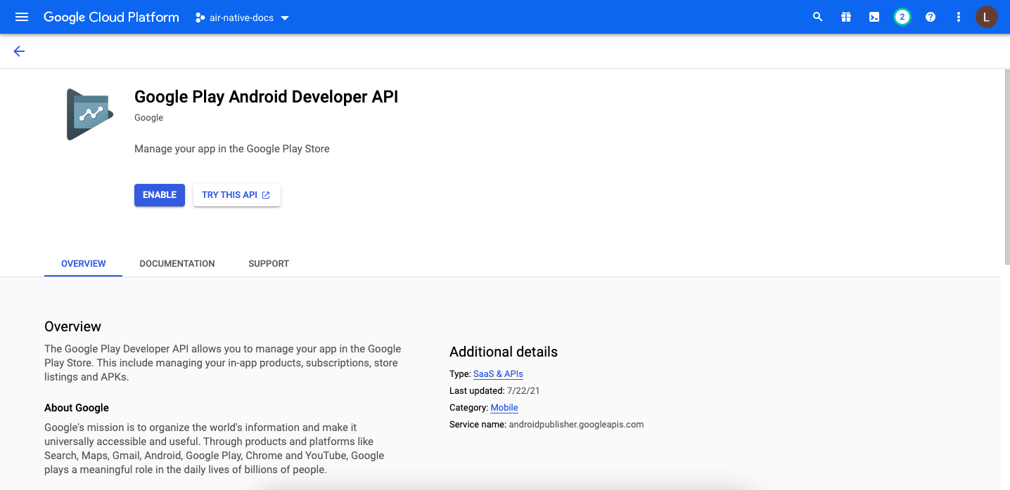
Task: Switch to the Support tab
Action: coord(269,264)
